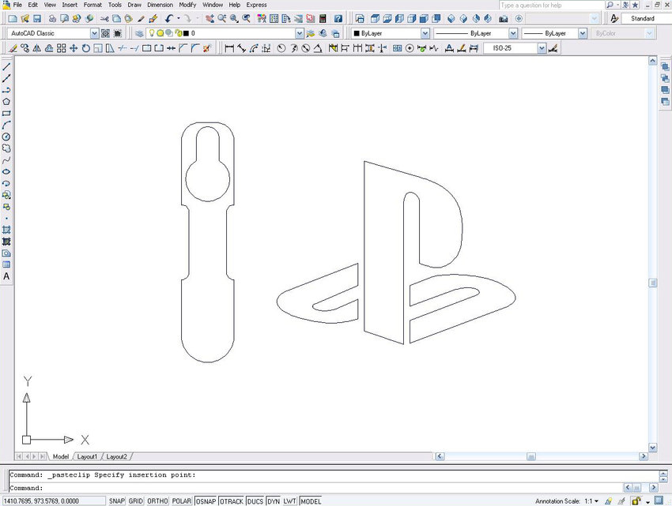Viewport: 672px width, 506px height.
Task: Click the MODEL button in status bar
Action: click(311, 500)
